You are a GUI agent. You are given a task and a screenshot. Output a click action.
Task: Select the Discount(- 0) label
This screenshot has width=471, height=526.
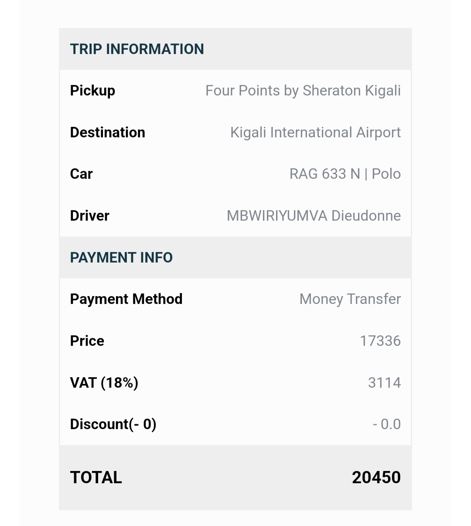point(113,424)
